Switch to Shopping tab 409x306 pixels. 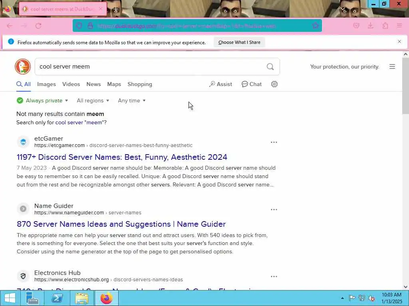click(x=140, y=84)
